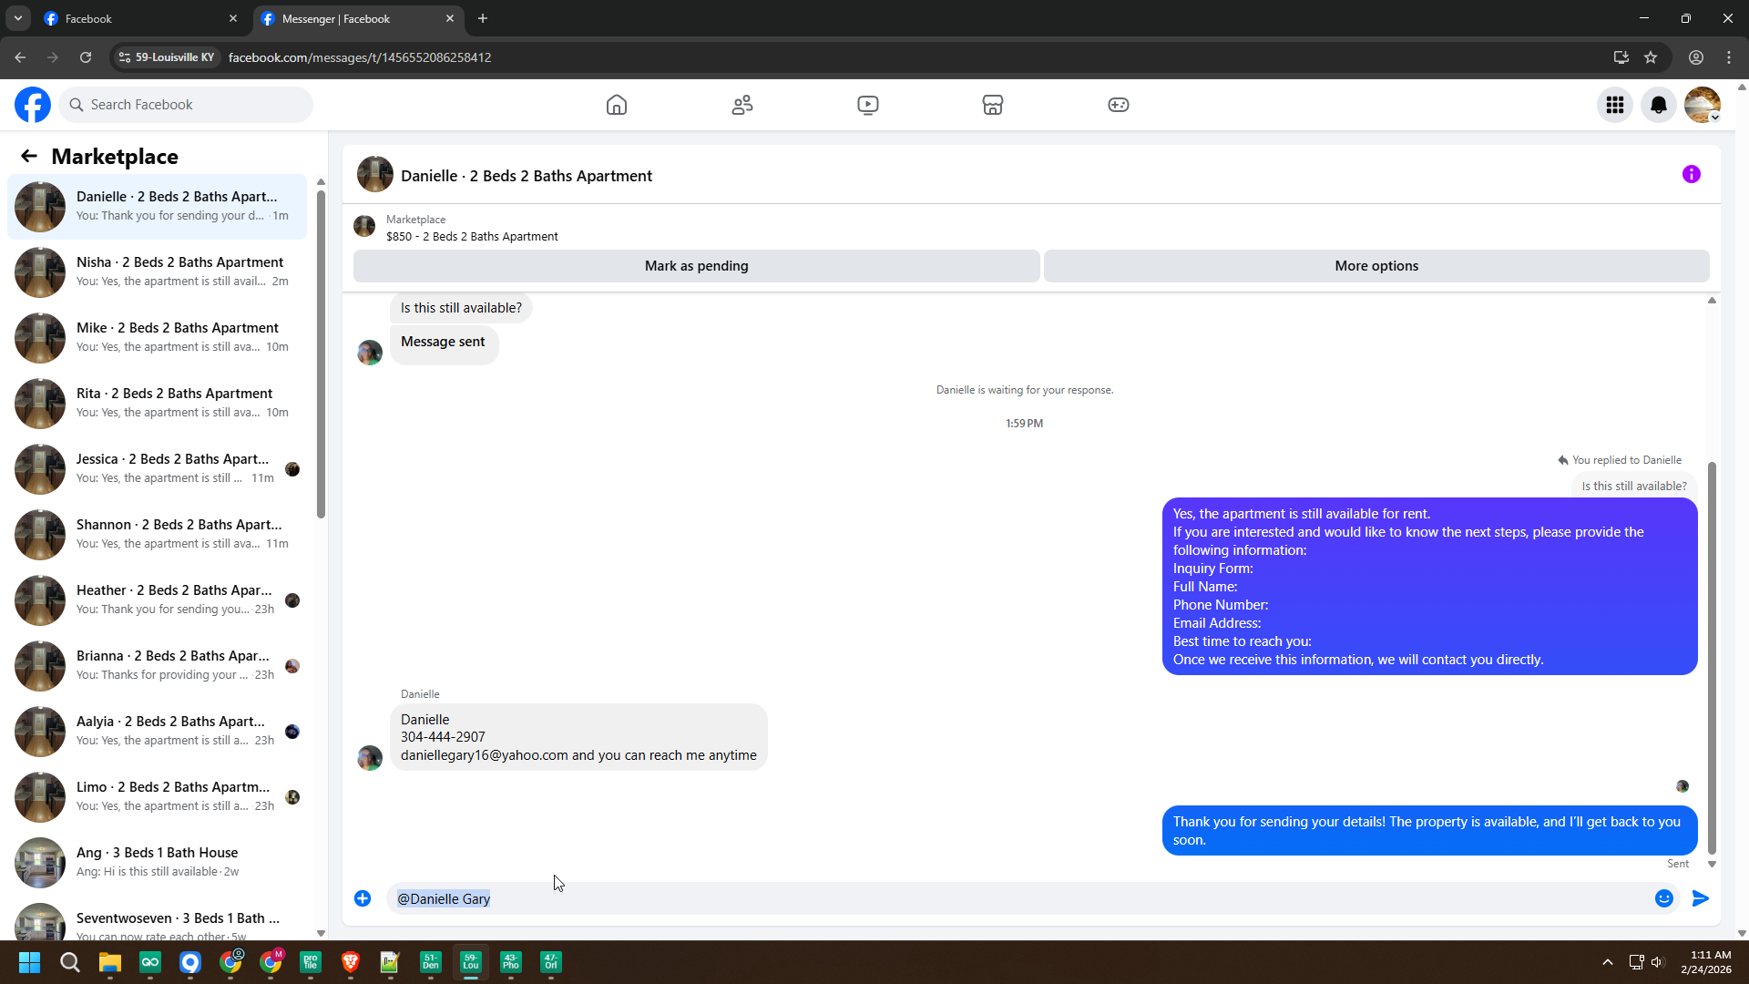
Task: Open the tab search dropdown in Chrome
Action: click(17, 18)
